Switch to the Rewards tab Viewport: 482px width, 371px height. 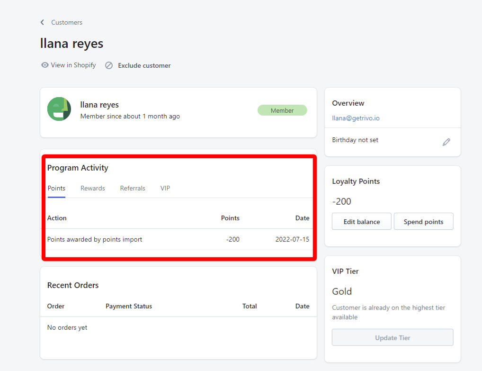click(93, 188)
